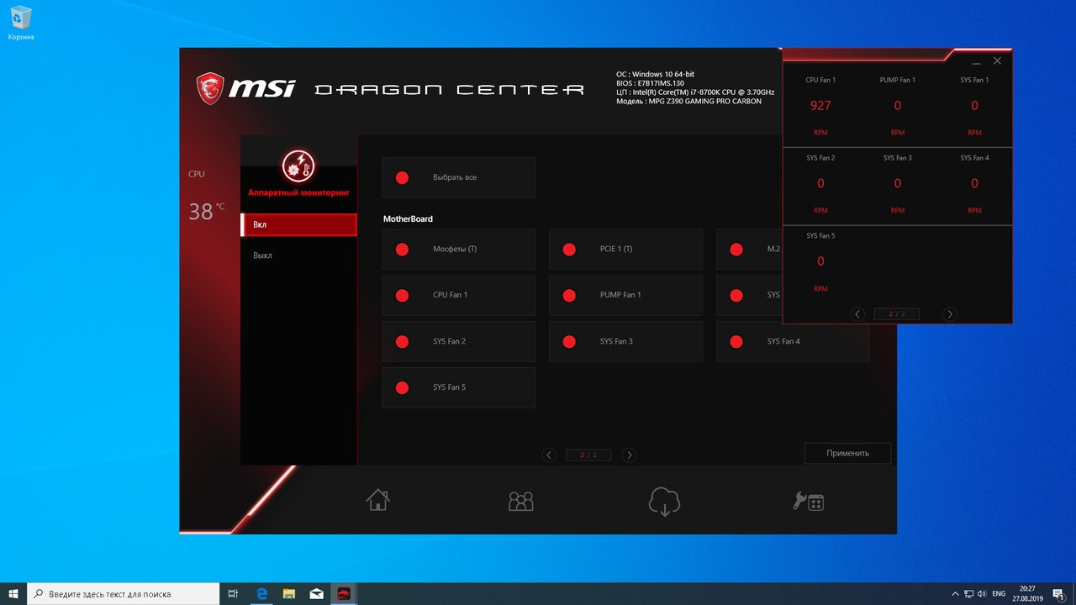Screen dimensions: 1076x605
Task: Toggle the M.2 monitor option
Action: click(x=750, y=249)
